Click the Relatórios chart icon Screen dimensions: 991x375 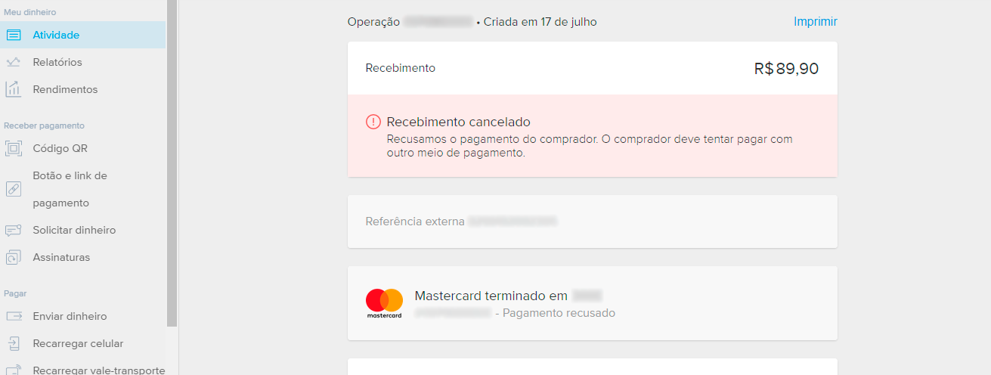[x=14, y=62]
